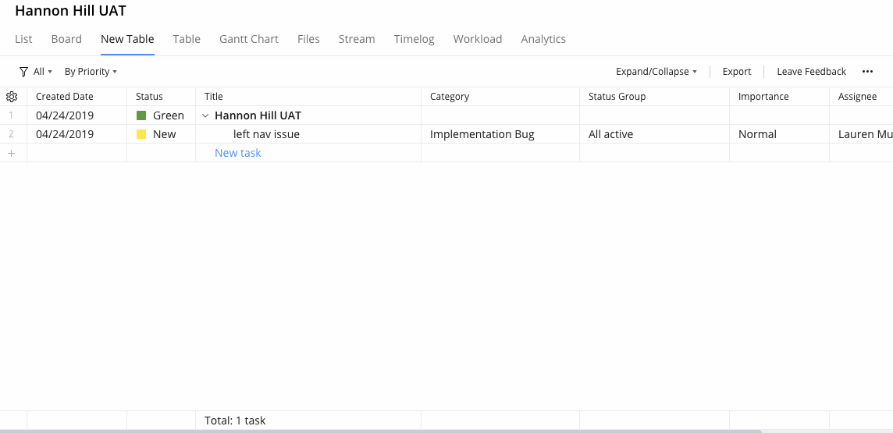Screen dimensions: 893x433
Task: Click the Importance column header
Action: point(779,97)
